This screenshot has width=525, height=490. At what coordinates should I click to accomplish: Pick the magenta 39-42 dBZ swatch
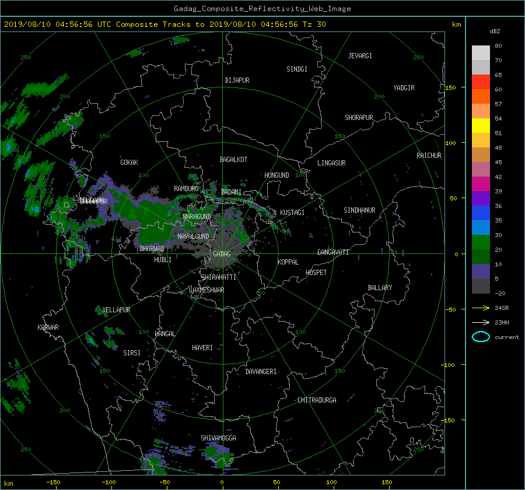click(x=481, y=184)
